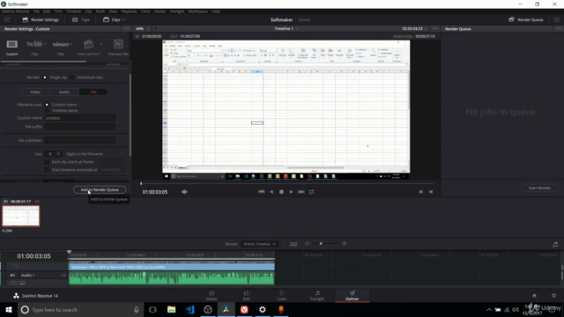Open viewer options three-dot menu

[x=434, y=29]
